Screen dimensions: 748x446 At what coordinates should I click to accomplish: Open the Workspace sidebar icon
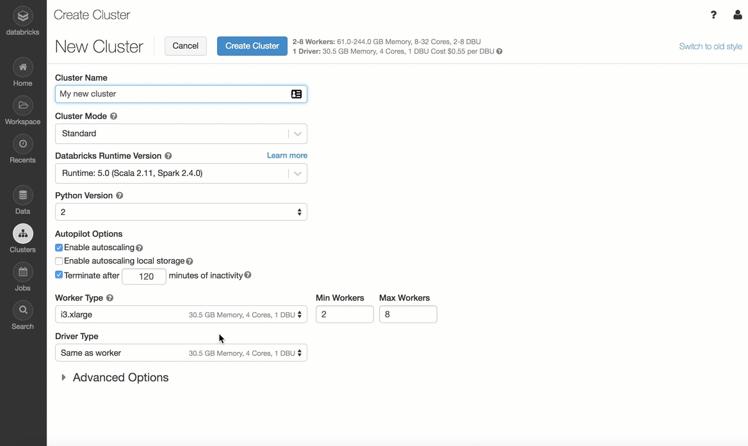point(22,106)
